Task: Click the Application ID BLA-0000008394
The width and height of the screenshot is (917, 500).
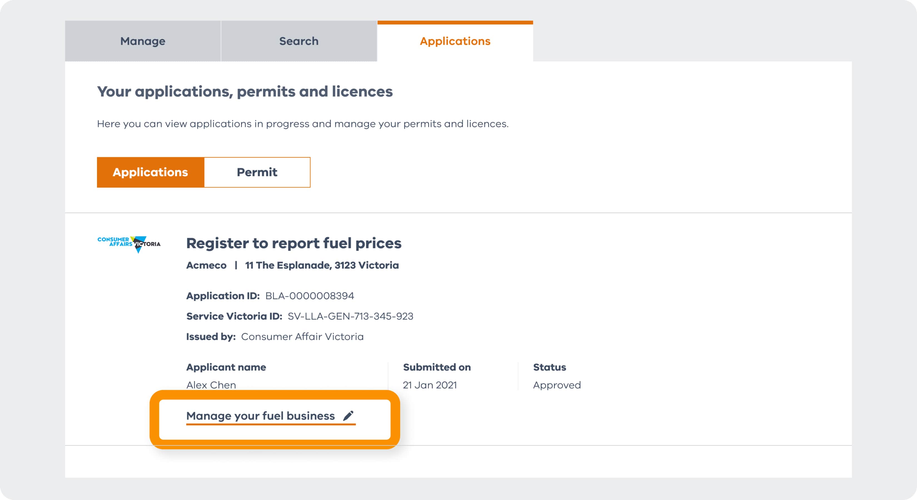Action: tap(309, 296)
